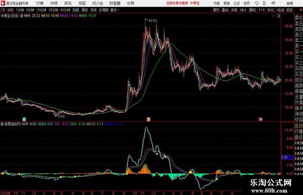
Task: Switch to 30分钟 period tab
Action: tap(53, 10)
